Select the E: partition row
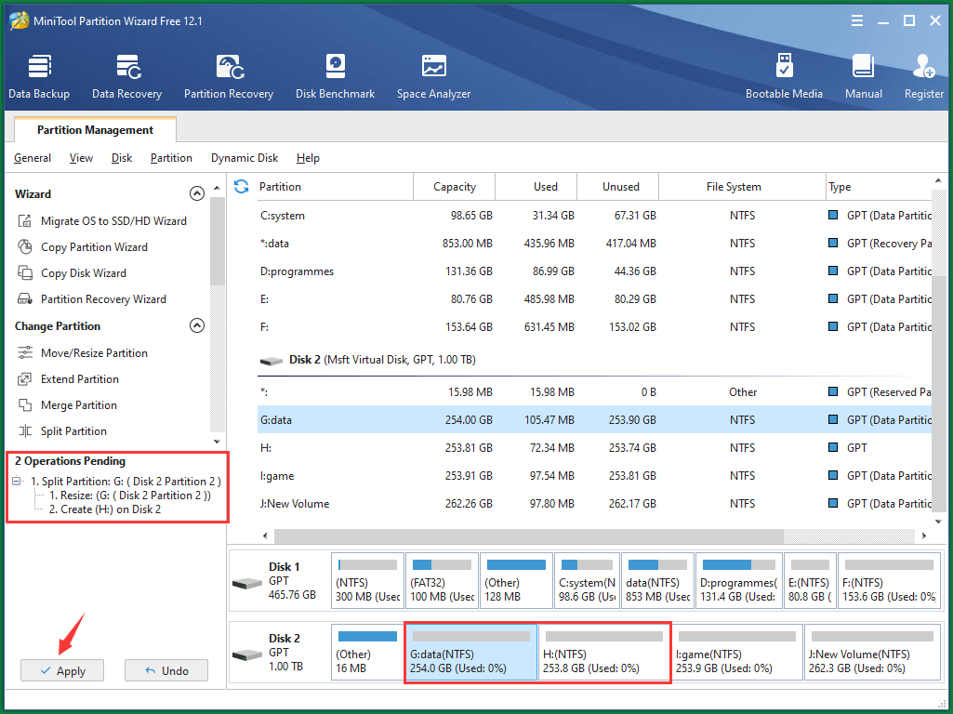The width and height of the screenshot is (953, 714). (594, 299)
